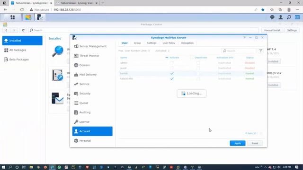Switch to the User Policy tab
This screenshot has height=170, width=303.
(169, 43)
